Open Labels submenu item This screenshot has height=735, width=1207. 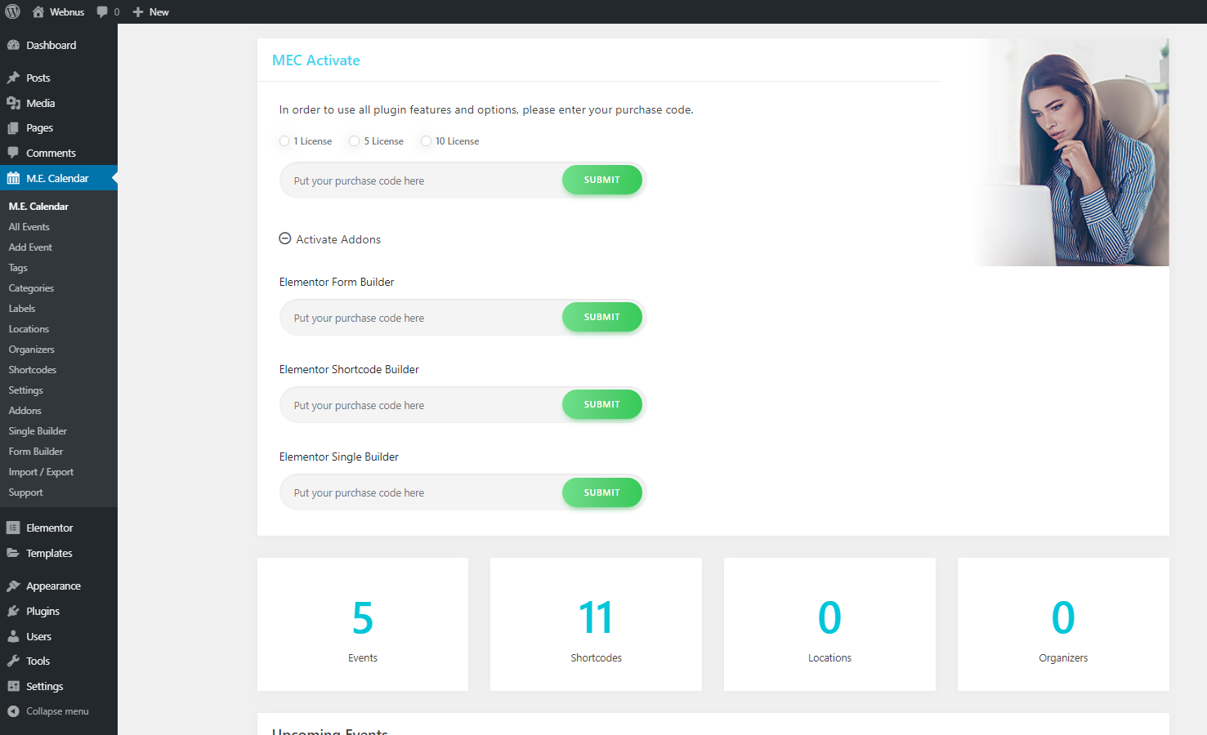pos(22,309)
